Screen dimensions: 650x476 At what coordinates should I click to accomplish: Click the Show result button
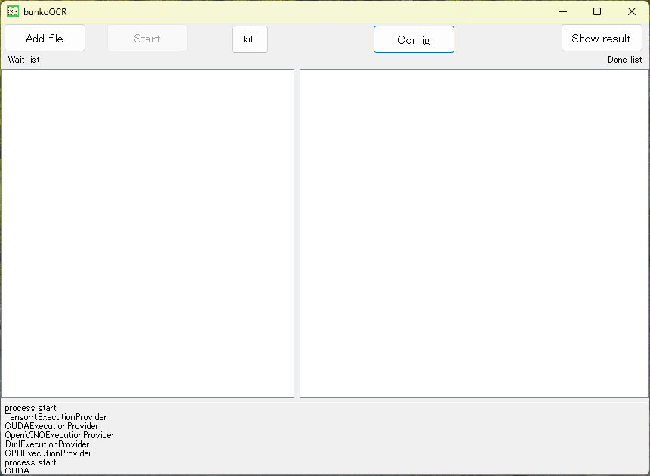pos(602,38)
